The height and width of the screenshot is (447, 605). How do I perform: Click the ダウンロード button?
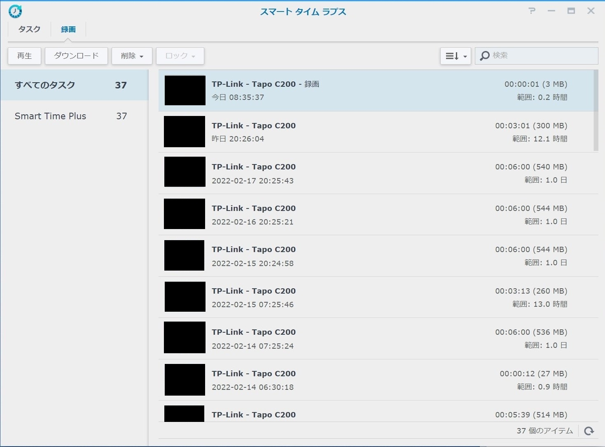(x=76, y=56)
